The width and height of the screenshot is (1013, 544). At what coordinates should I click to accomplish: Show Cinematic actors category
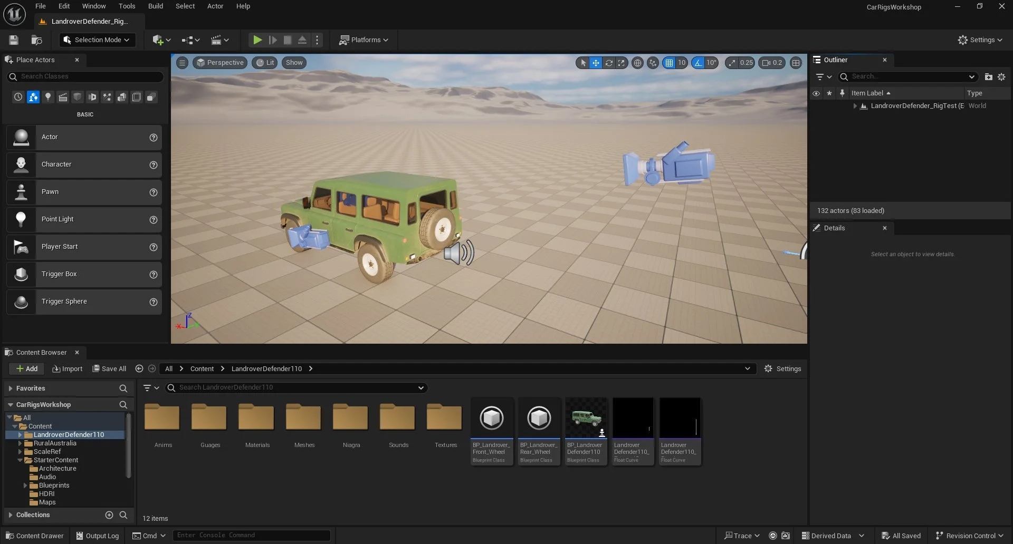click(62, 97)
